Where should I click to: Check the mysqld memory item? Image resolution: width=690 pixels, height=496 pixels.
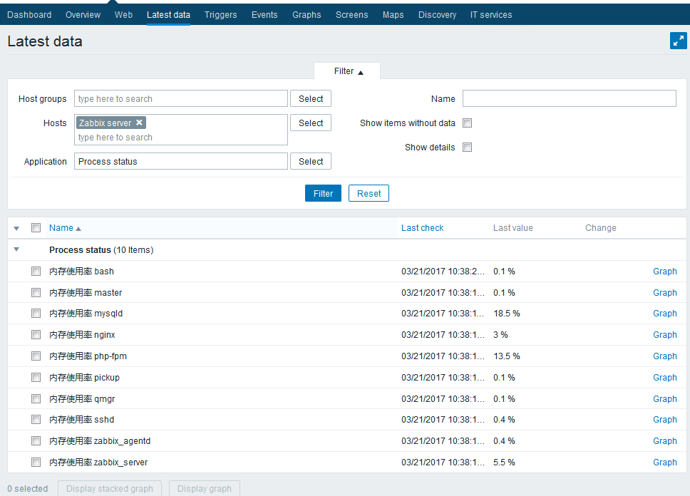[36, 313]
